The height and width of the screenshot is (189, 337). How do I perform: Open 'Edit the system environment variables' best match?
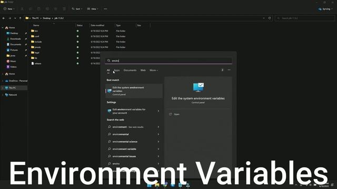(134, 91)
